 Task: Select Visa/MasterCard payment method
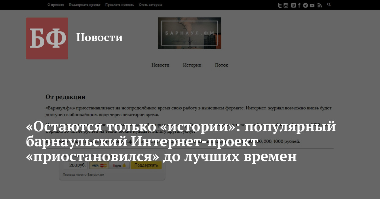pos(99,165)
